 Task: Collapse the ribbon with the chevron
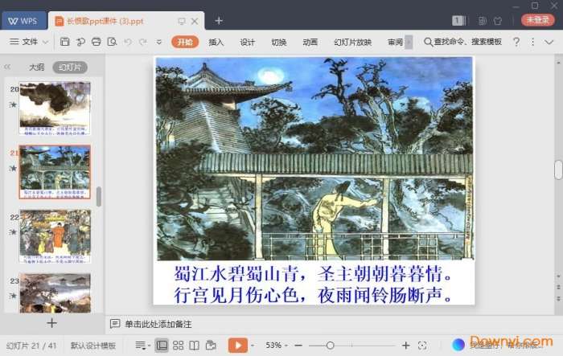click(x=549, y=43)
